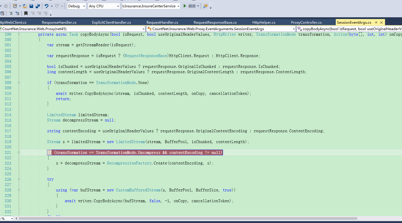The width and height of the screenshot is (402, 223).
Task: Click the uncomment selected lines icon
Action: pos(17,13)
